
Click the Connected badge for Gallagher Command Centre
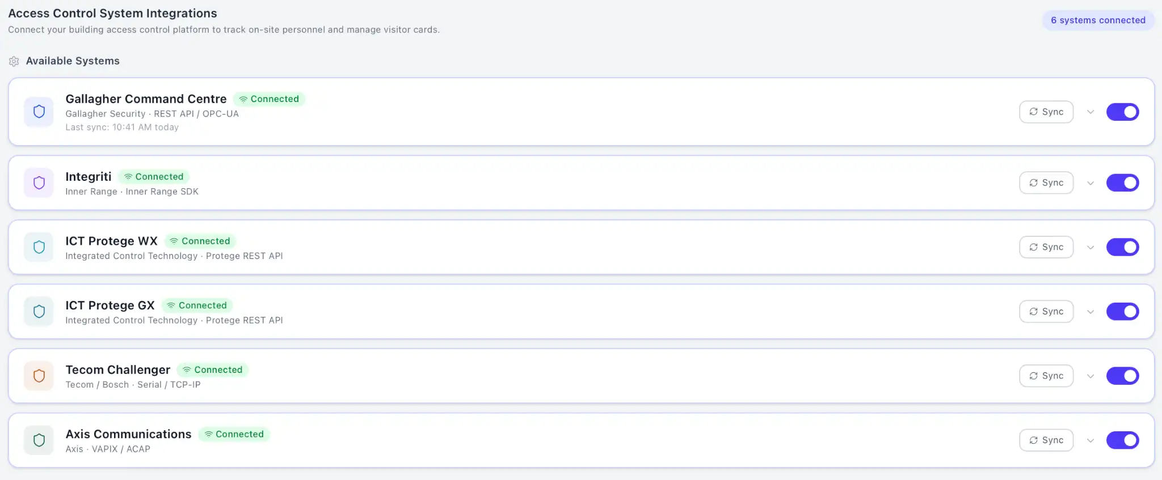pos(269,99)
